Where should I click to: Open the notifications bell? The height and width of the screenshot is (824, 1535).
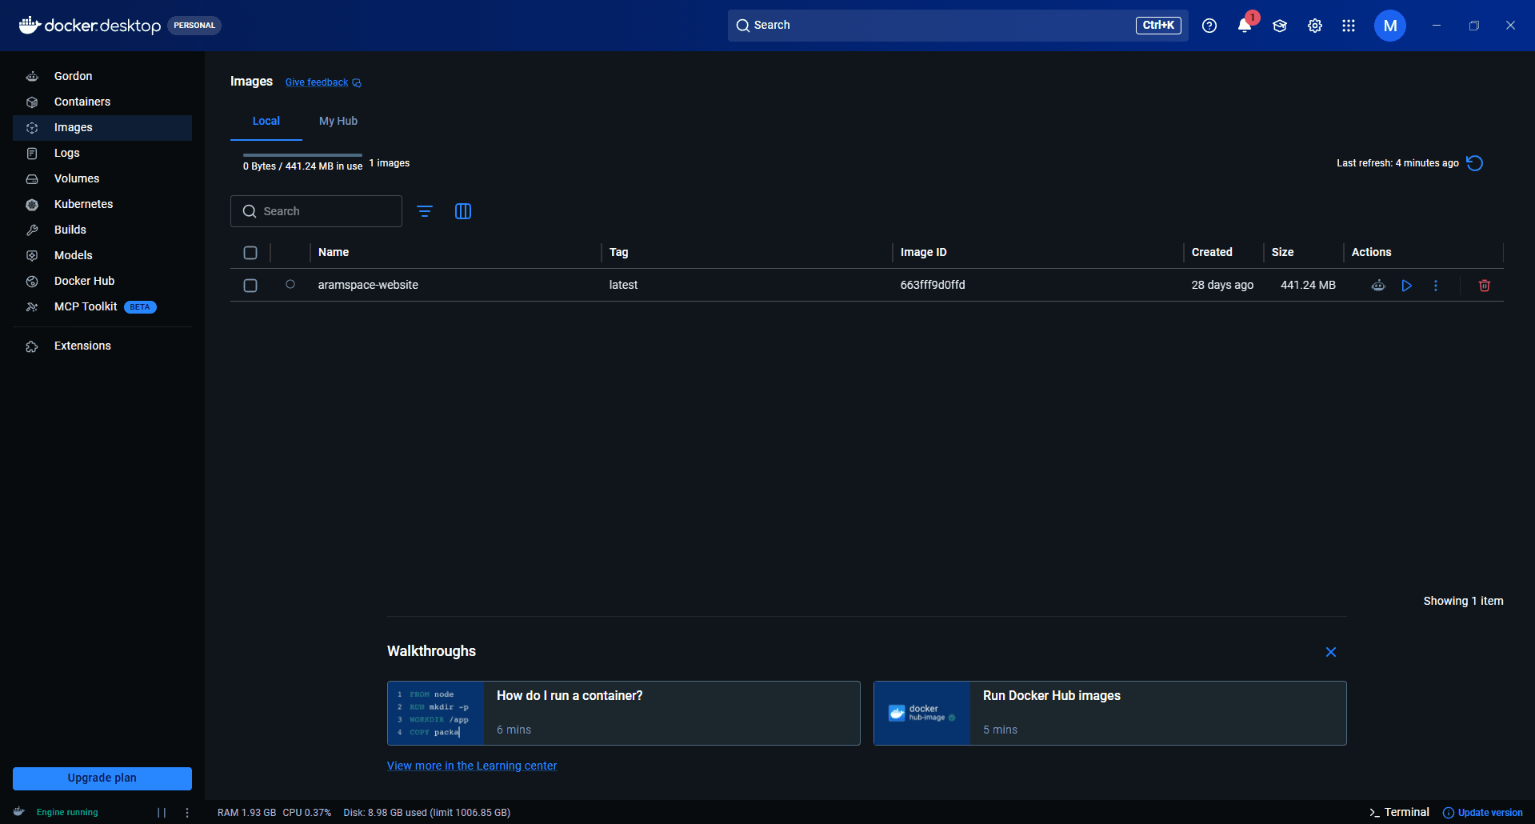1245,26
